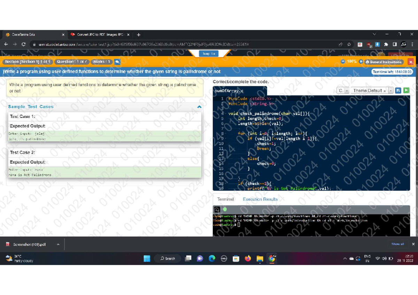Image resolution: width=418 pixels, height=295 pixels.
Task: Collapse the Sample Test Cases section
Action: click(199, 107)
